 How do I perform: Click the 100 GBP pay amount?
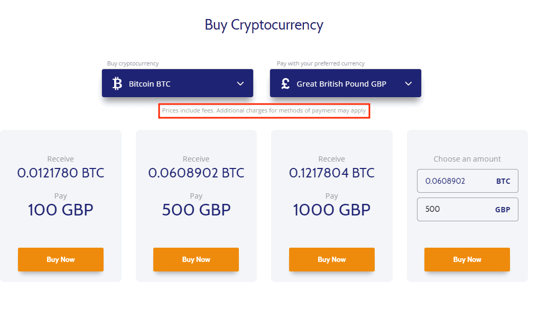61,210
